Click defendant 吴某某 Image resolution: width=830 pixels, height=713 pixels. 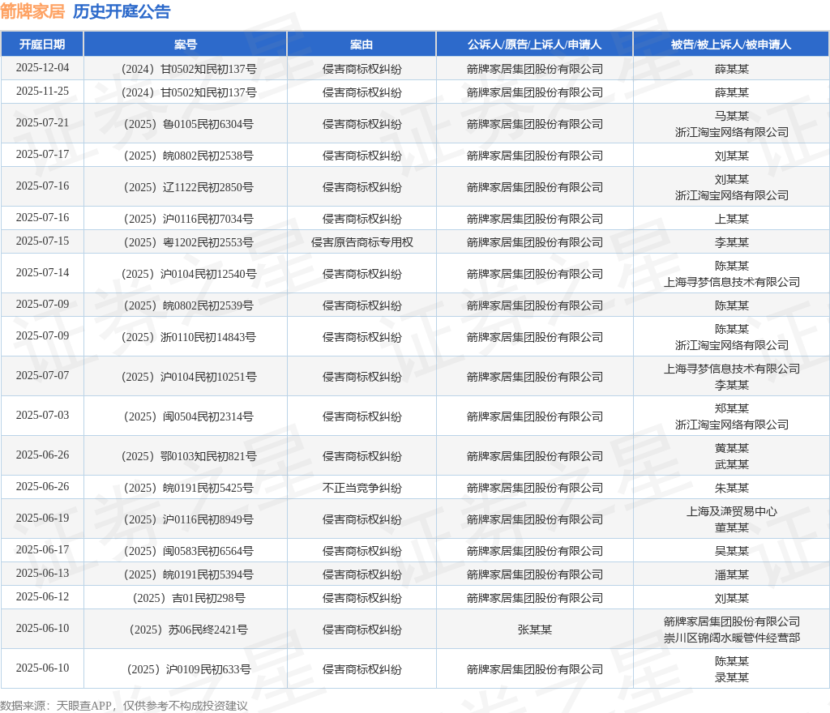(x=732, y=552)
